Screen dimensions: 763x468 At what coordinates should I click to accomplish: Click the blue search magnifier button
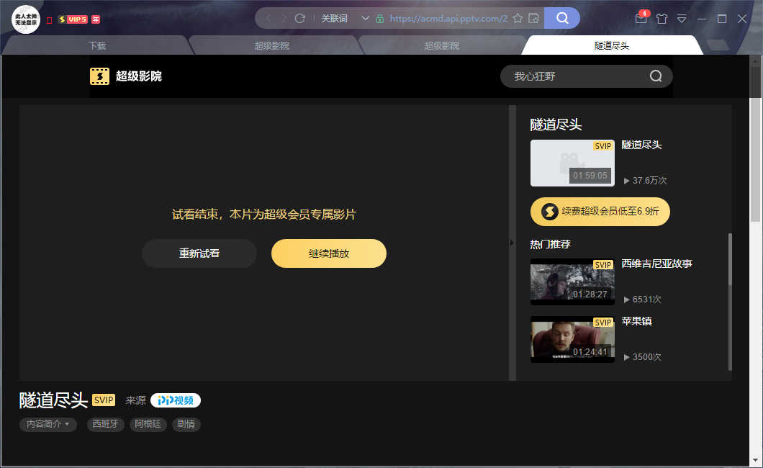pyautogui.click(x=562, y=18)
